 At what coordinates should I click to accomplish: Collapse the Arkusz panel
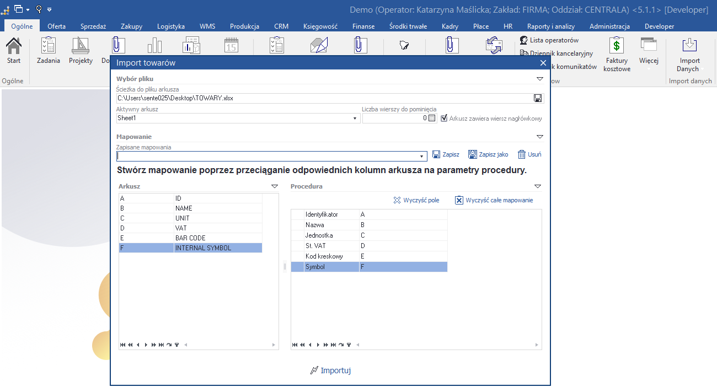275,186
